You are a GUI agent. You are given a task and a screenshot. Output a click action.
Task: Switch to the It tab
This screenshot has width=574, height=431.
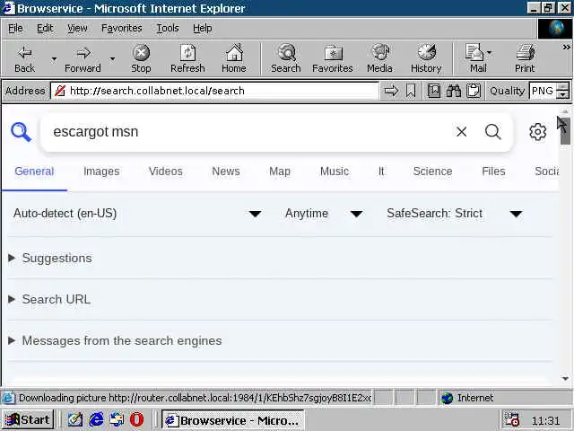[381, 172]
